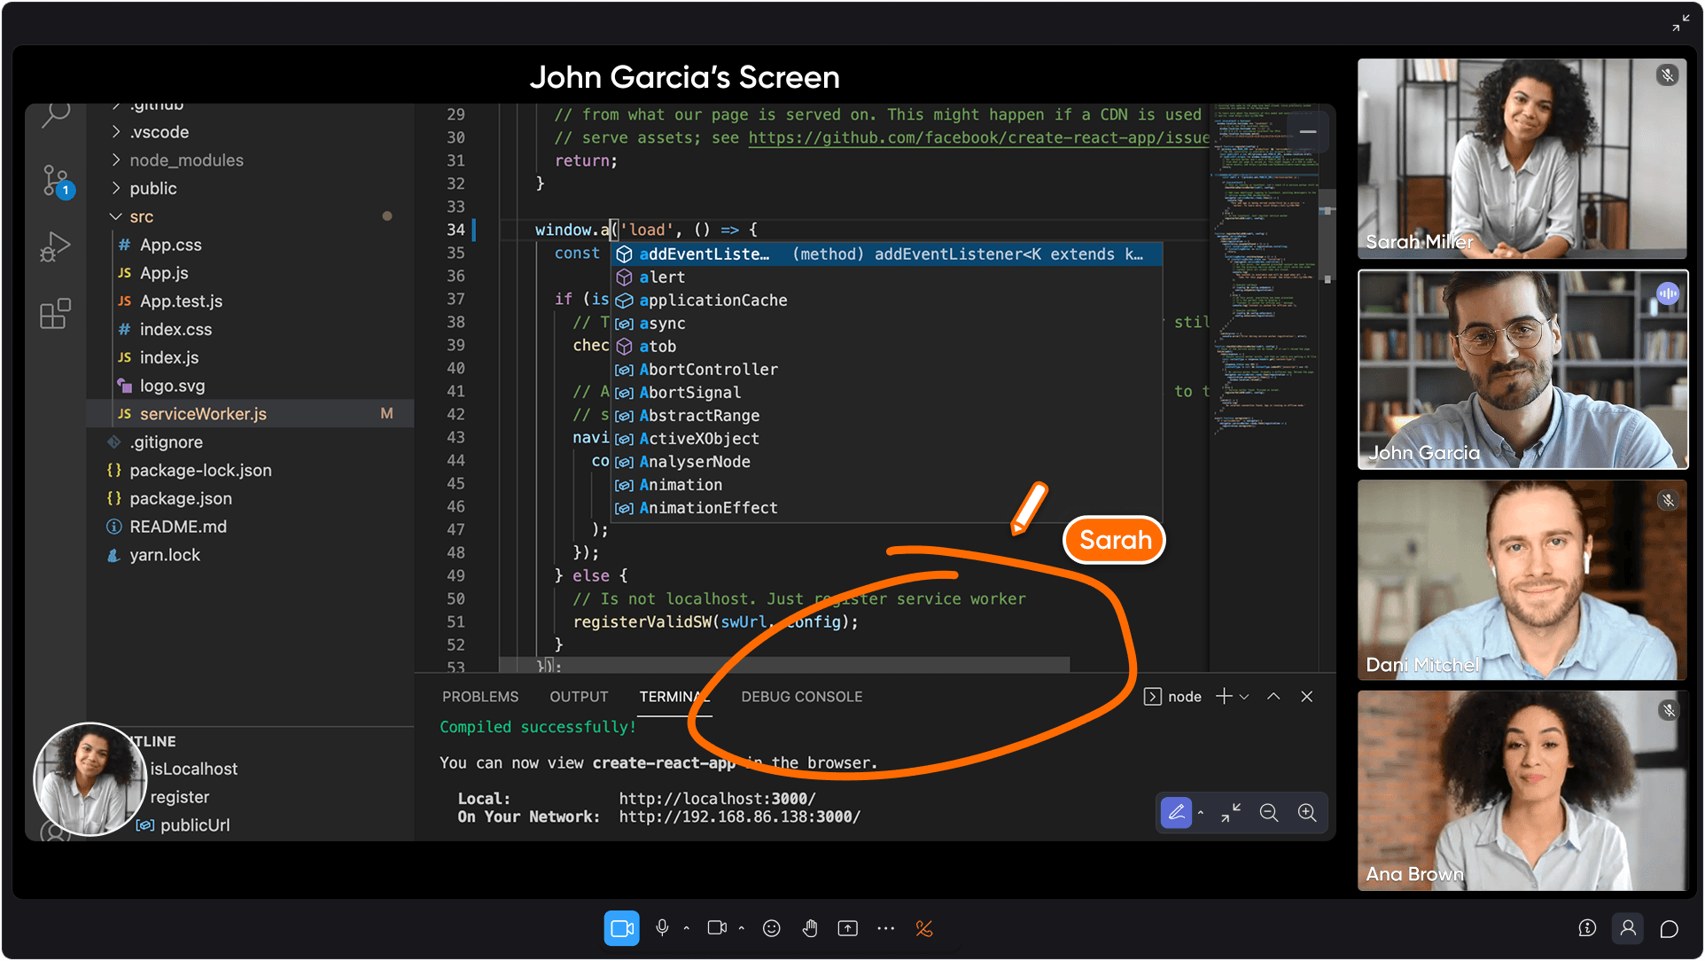Click the zoom in magnifier icon
The width and height of the screenshot is (1705, 961).
pos(1307,813)
